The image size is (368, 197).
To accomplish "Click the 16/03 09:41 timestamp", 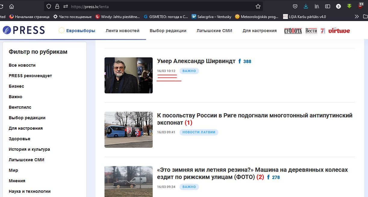I will (166, 132).
